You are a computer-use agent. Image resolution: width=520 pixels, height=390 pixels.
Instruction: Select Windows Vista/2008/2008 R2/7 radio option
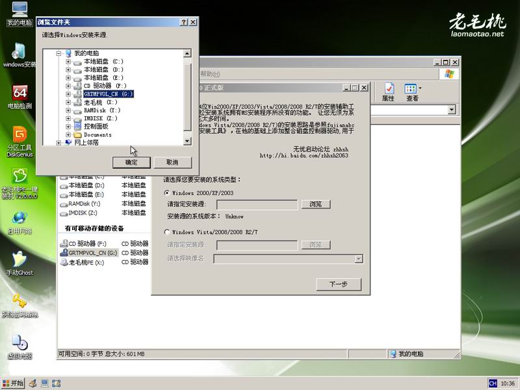pyautogui.click(x=167, y=232)
